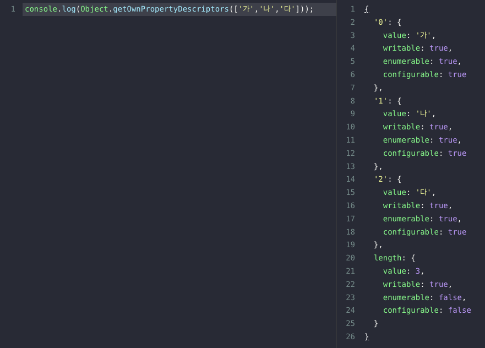Click 'writable: true' on output line 10

[416, 127]
